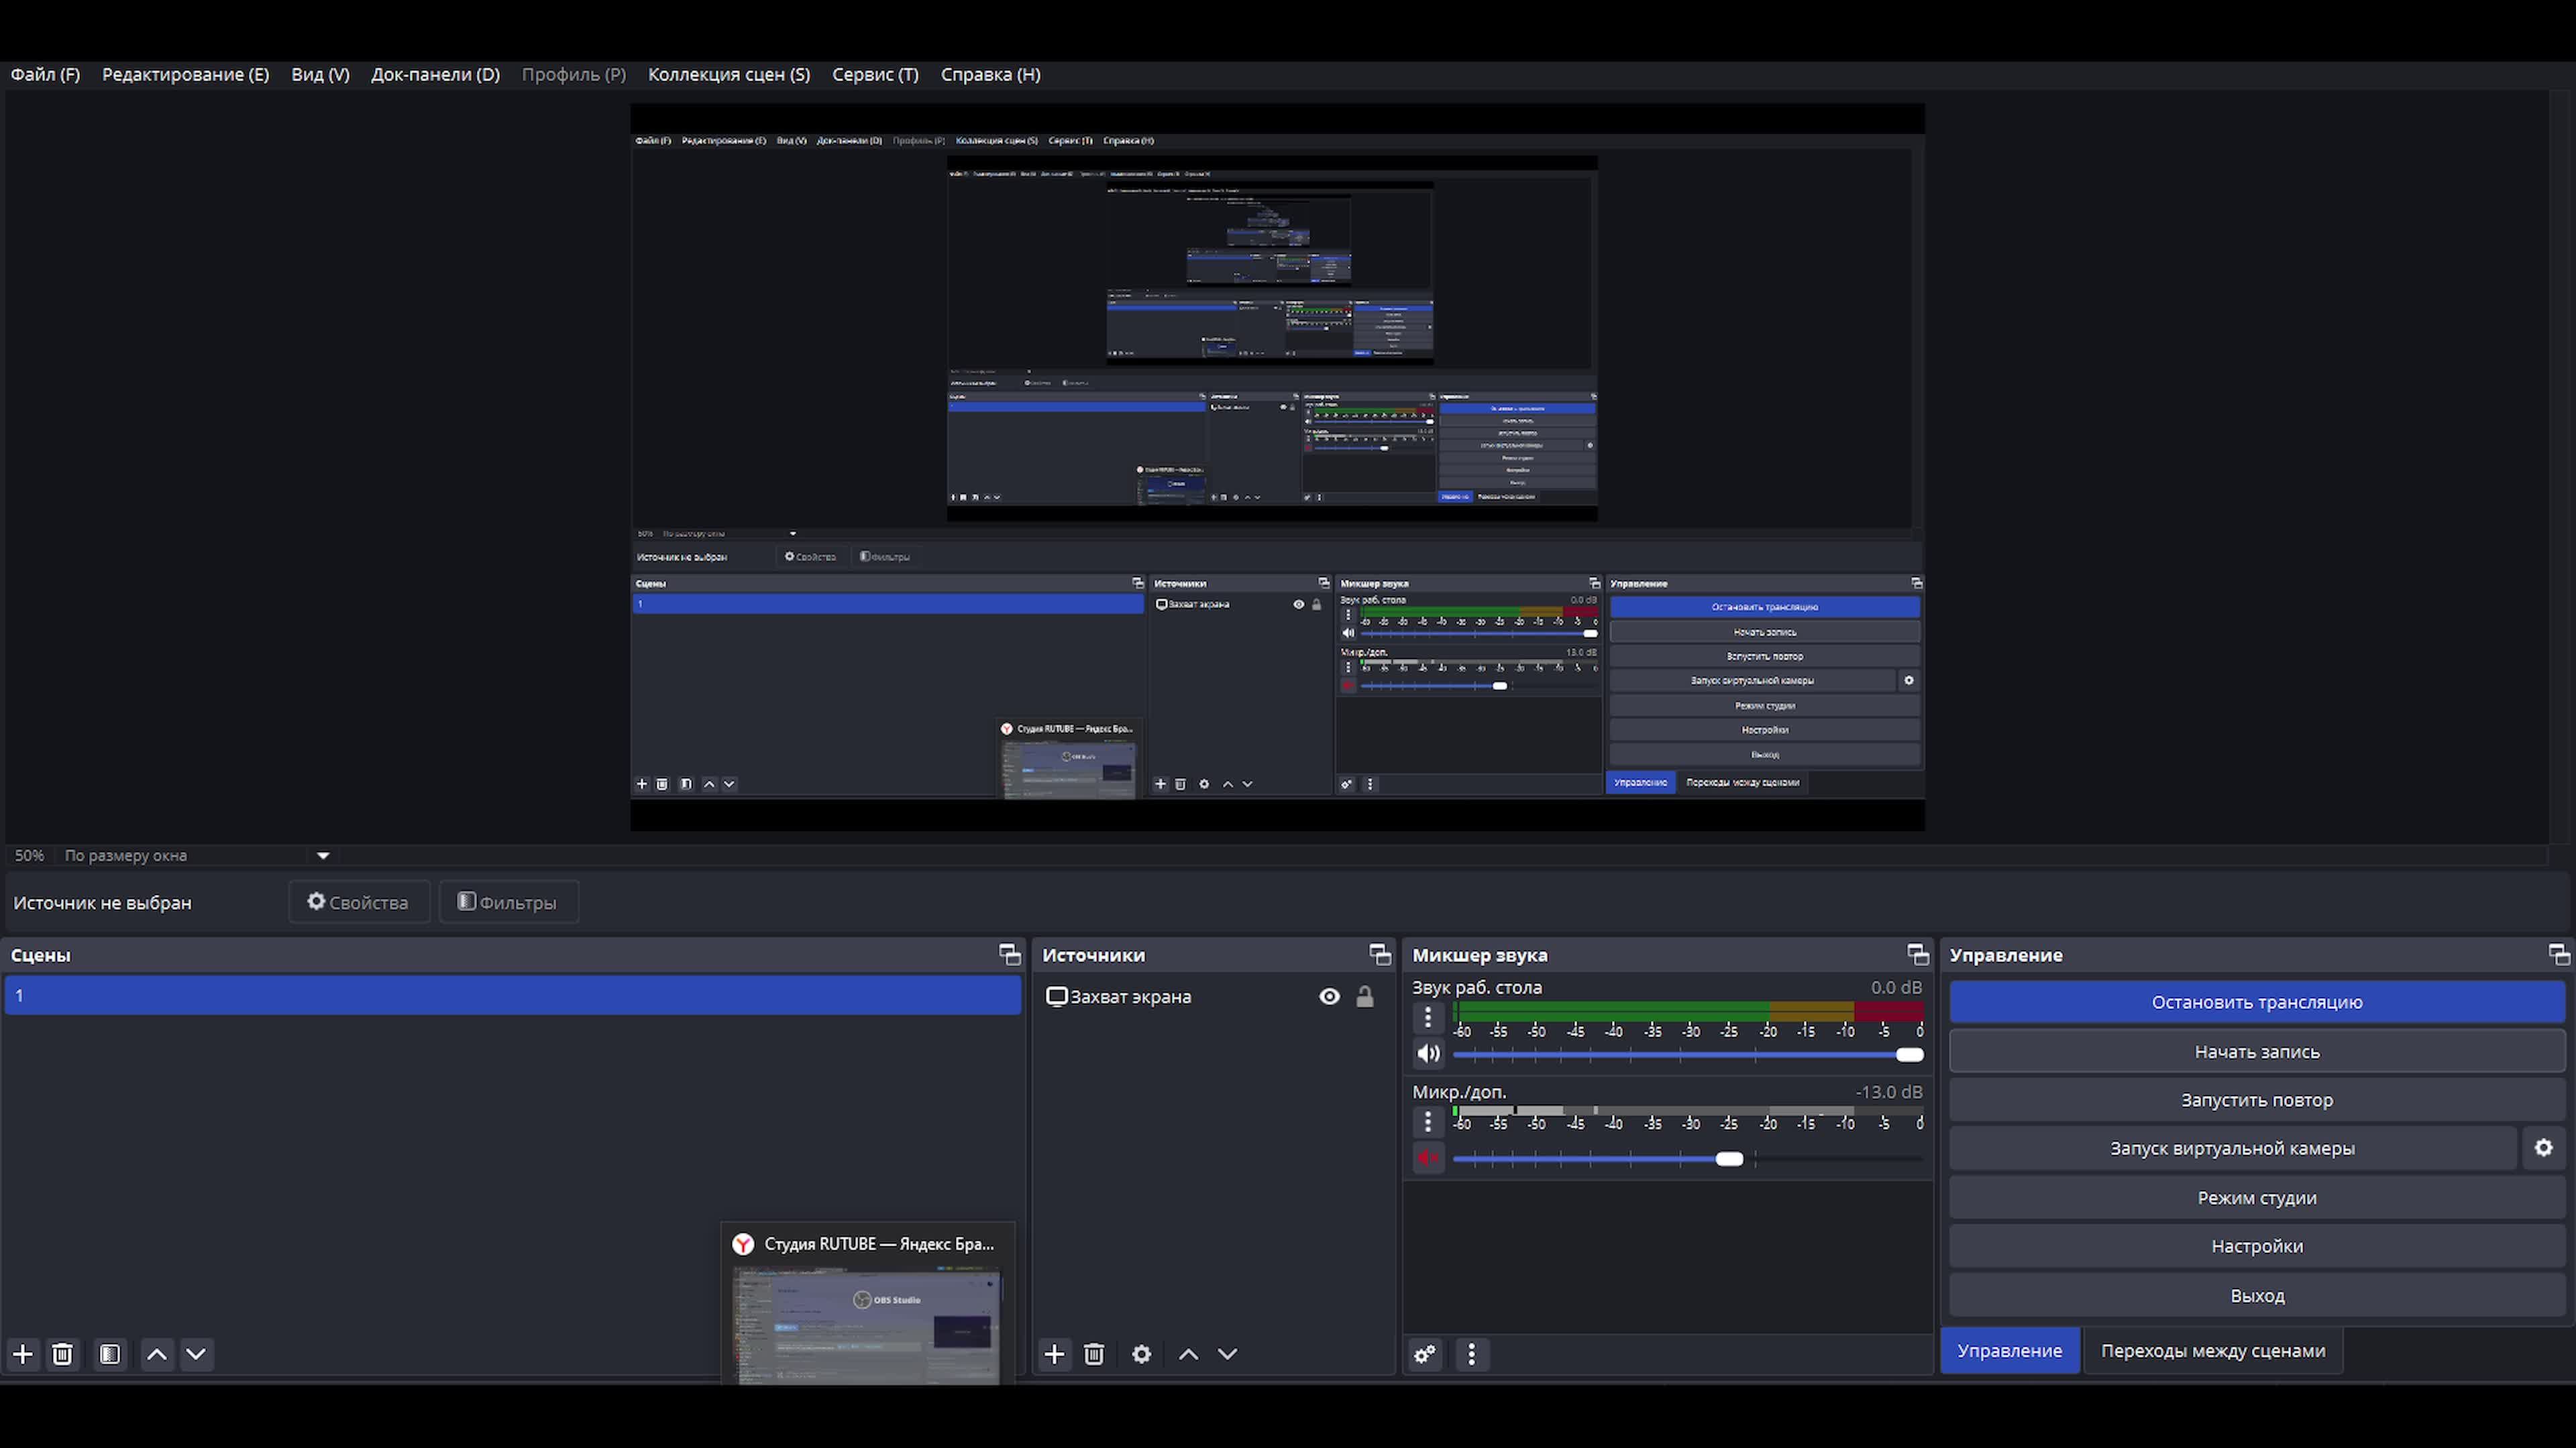Screen dimensions: 2576x1448
Task: Undock the Источники panel
Action: (1380, 955)
